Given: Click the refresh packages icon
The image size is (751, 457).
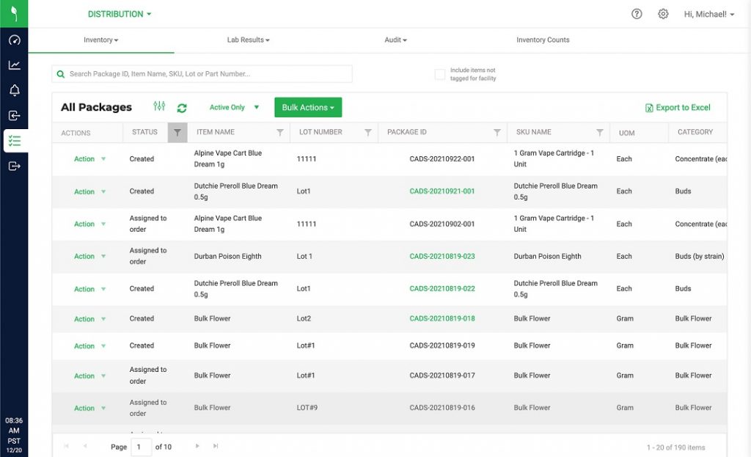Looking at the screenshot, I should point(182,108).
